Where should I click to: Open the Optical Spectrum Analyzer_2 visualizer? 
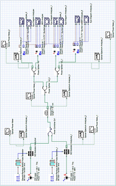click(81, 134)
